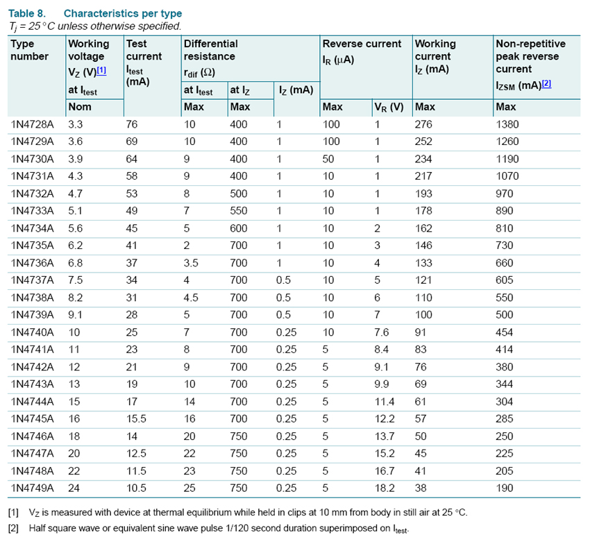
Task: Click the 'Characteristics per type' title
Action: point(123,14)
